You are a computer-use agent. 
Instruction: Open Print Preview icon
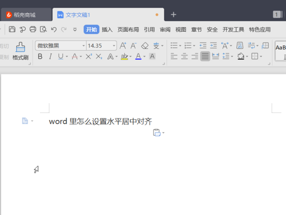43,29
